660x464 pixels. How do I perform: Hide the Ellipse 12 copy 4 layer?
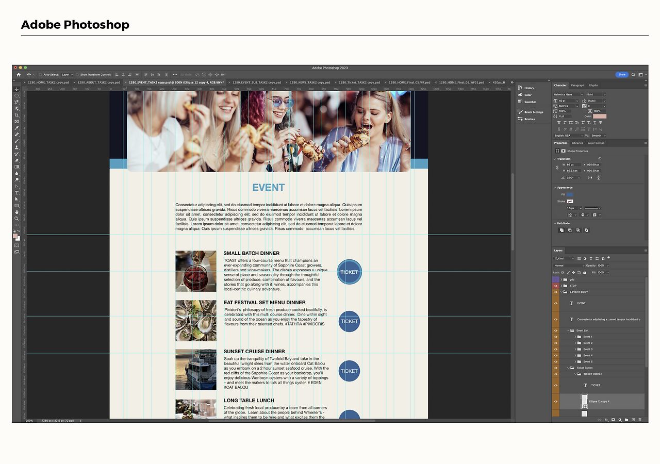coord(555,401)
